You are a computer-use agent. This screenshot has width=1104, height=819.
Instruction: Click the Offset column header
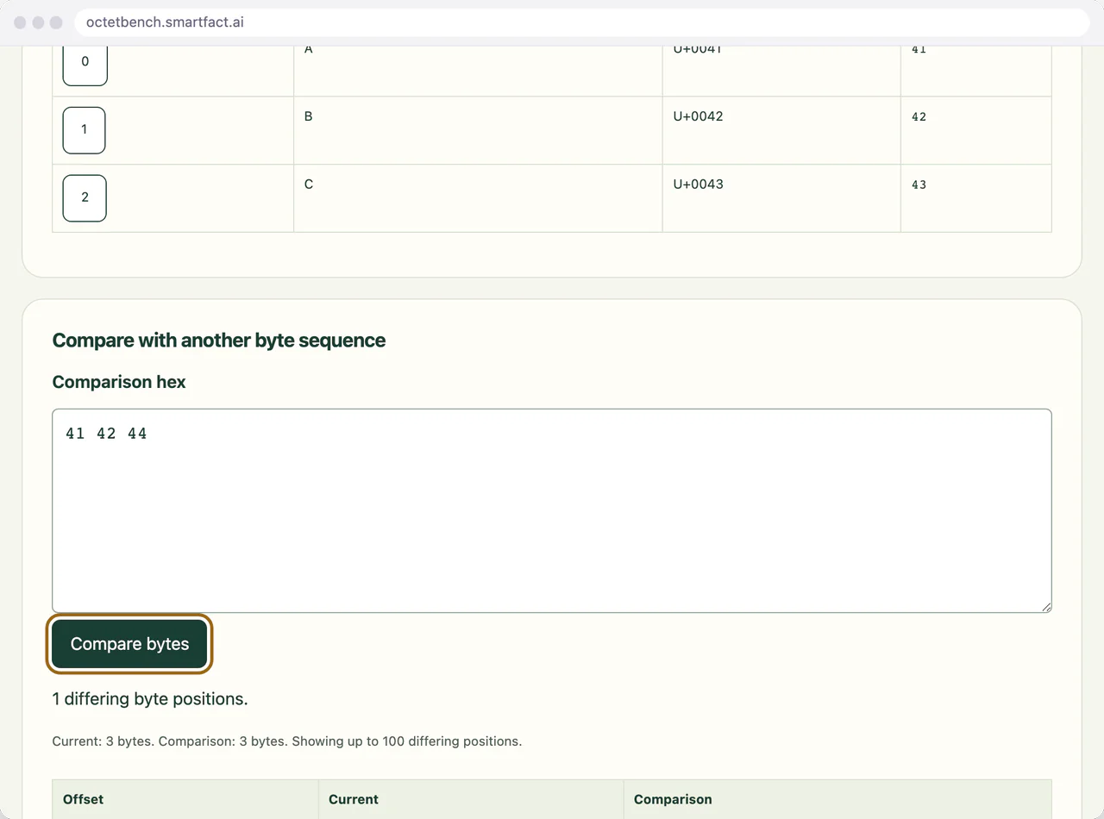point(185,799)
